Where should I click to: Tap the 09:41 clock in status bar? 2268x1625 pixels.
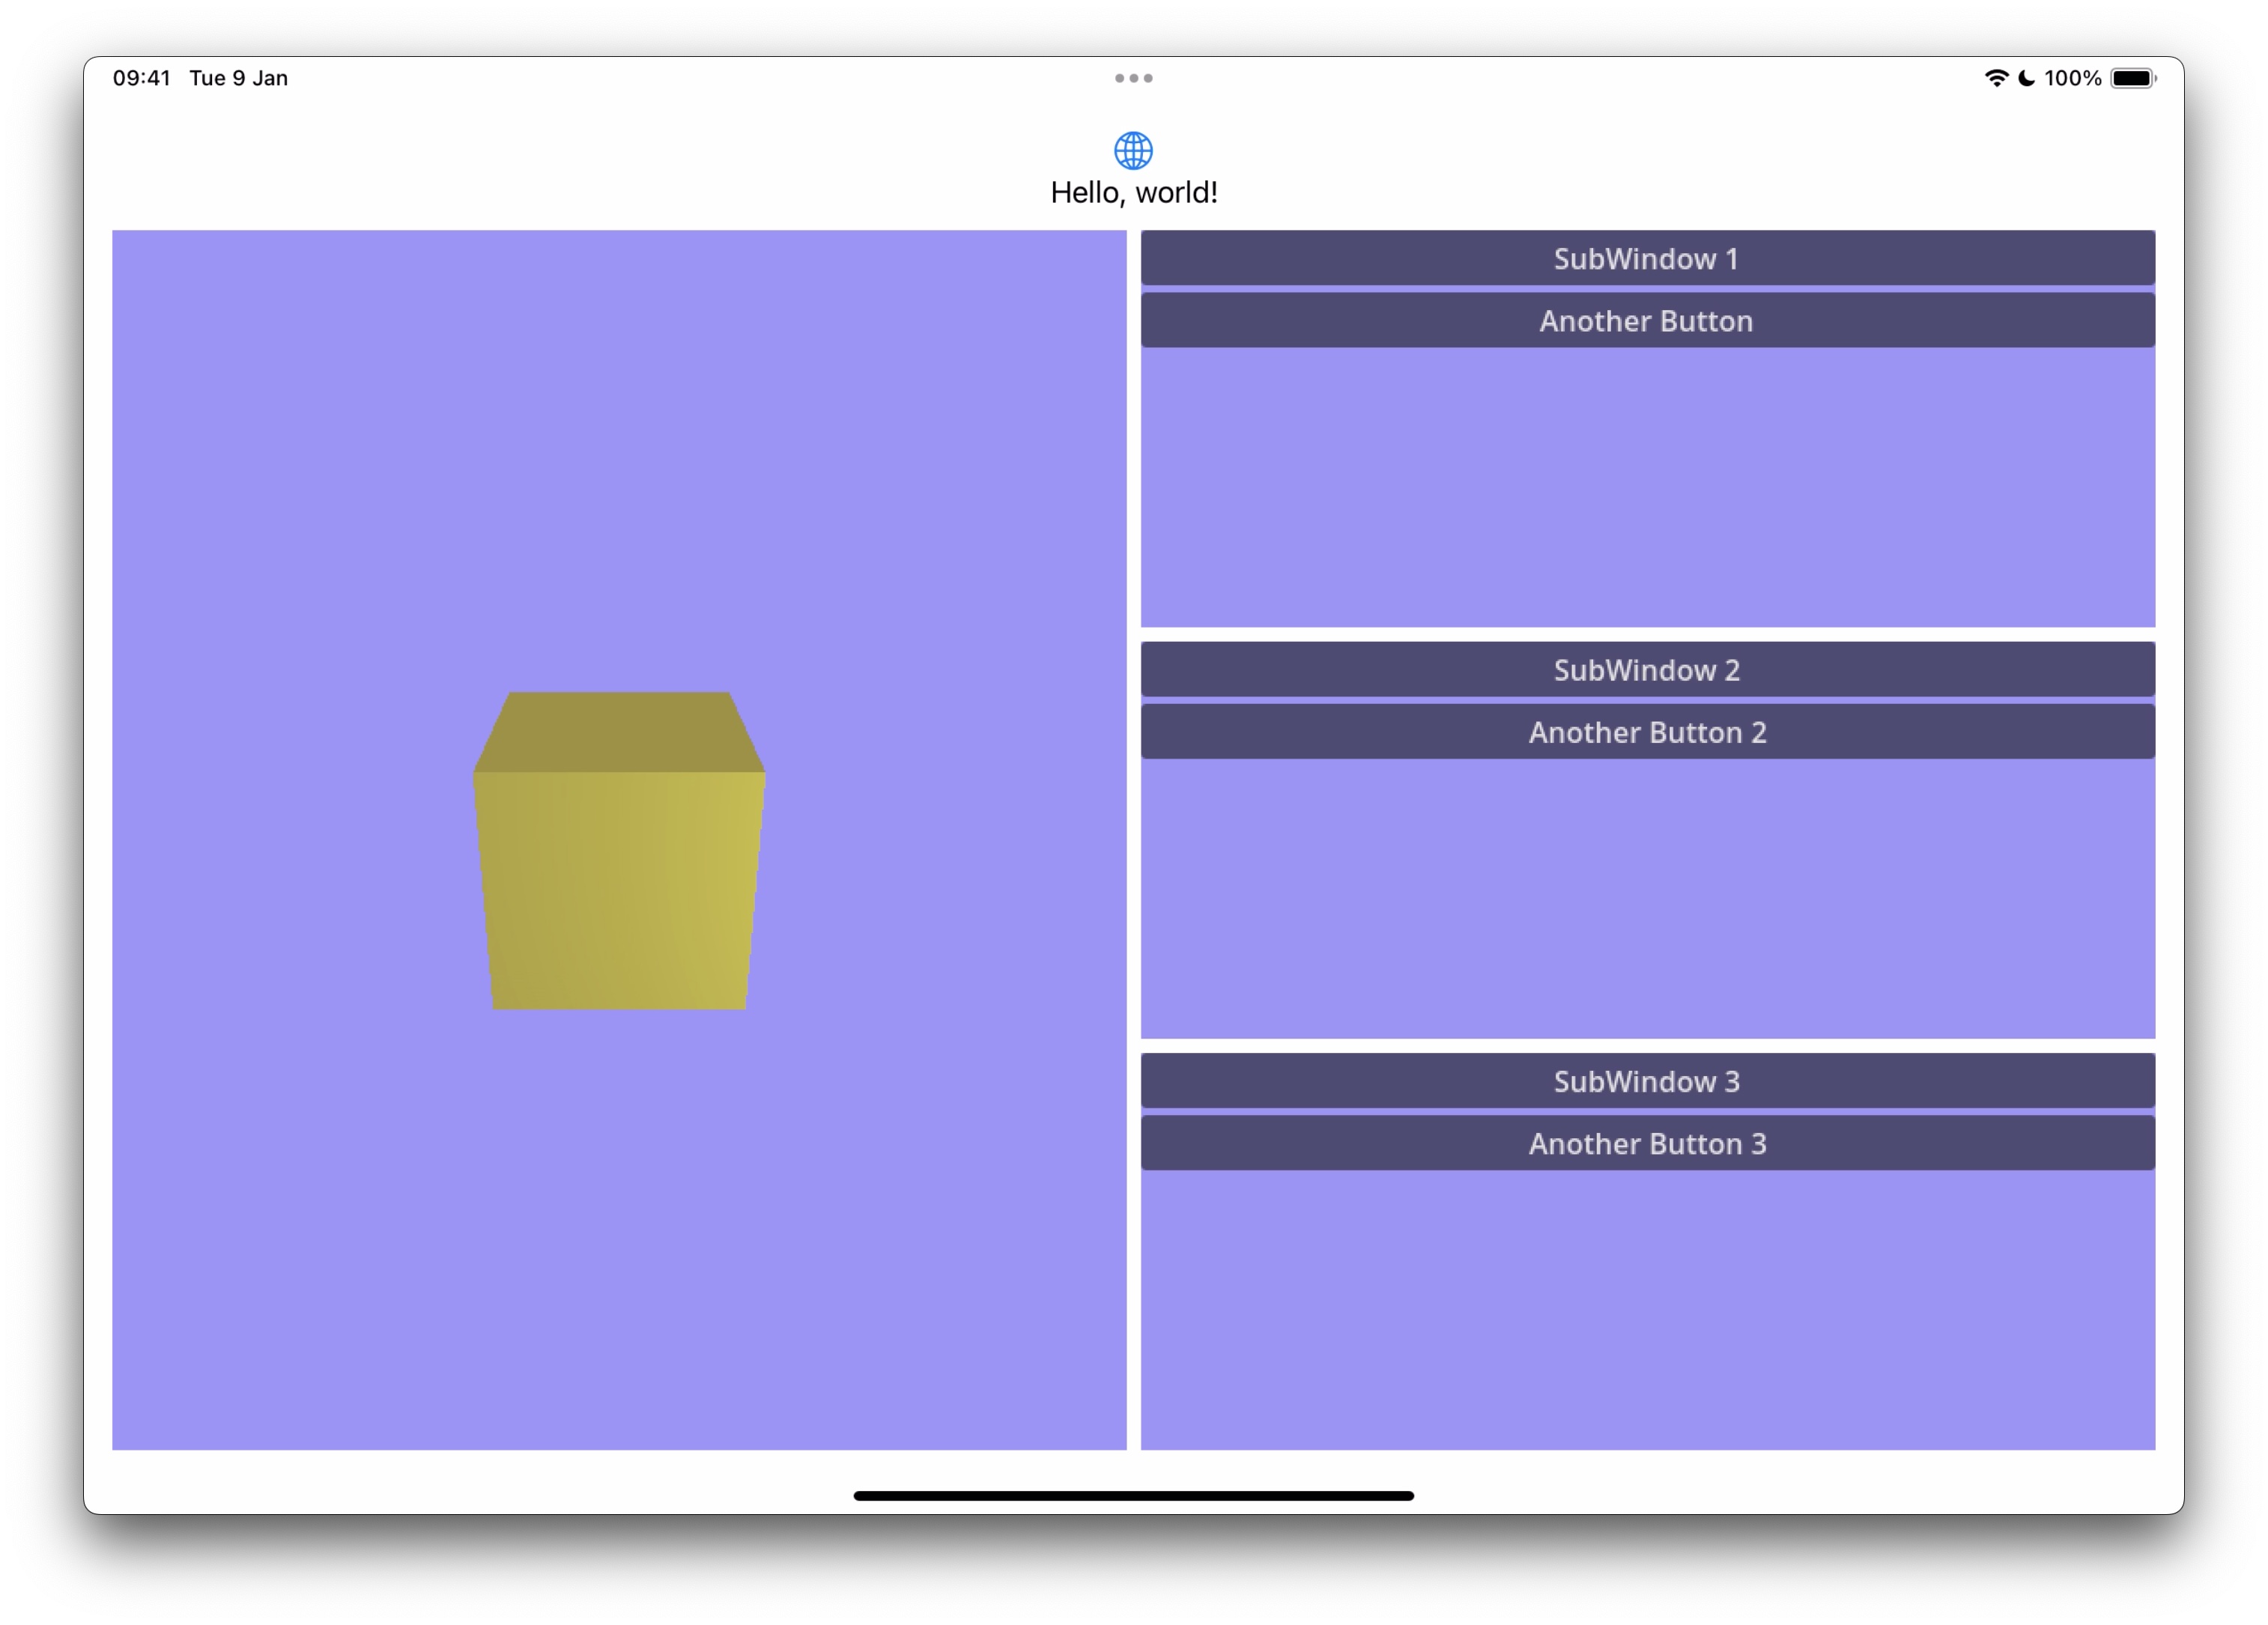pyautogui.click(x=141, y=78)
